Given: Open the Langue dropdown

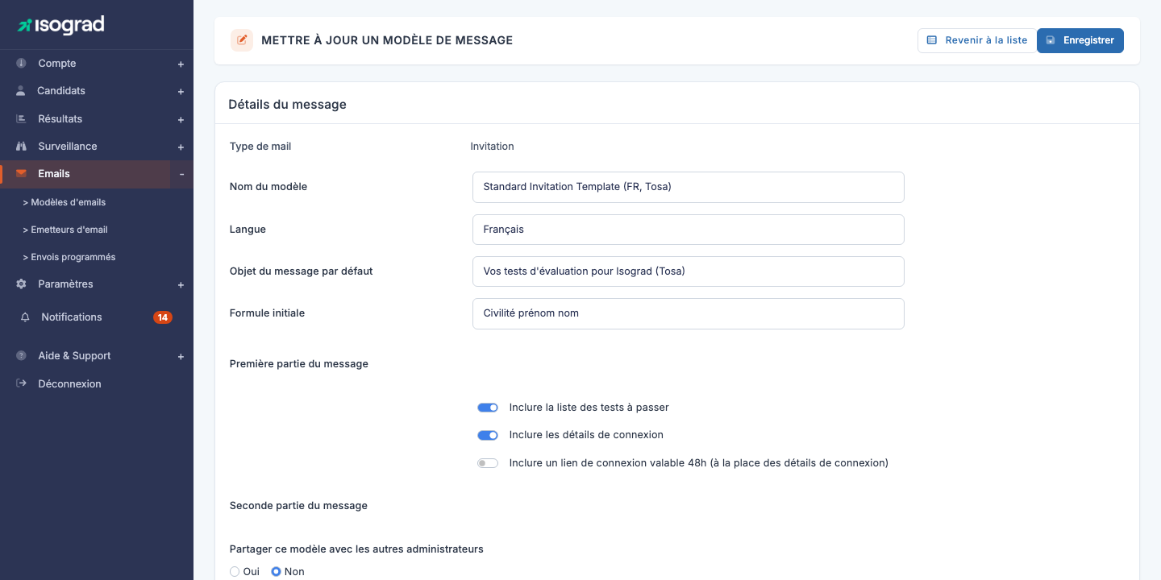Looking at the screenshot, I should 688,230.
